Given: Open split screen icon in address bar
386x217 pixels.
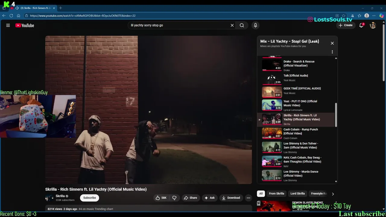Looking at the screenshot, I should [337, 16].
